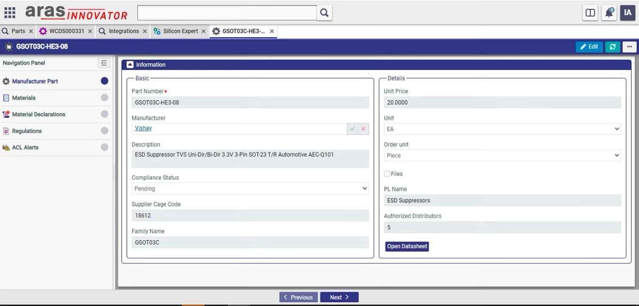Select the Manufacturer Part status dot
Screen dimensions: 639x306
coord(104,81)
